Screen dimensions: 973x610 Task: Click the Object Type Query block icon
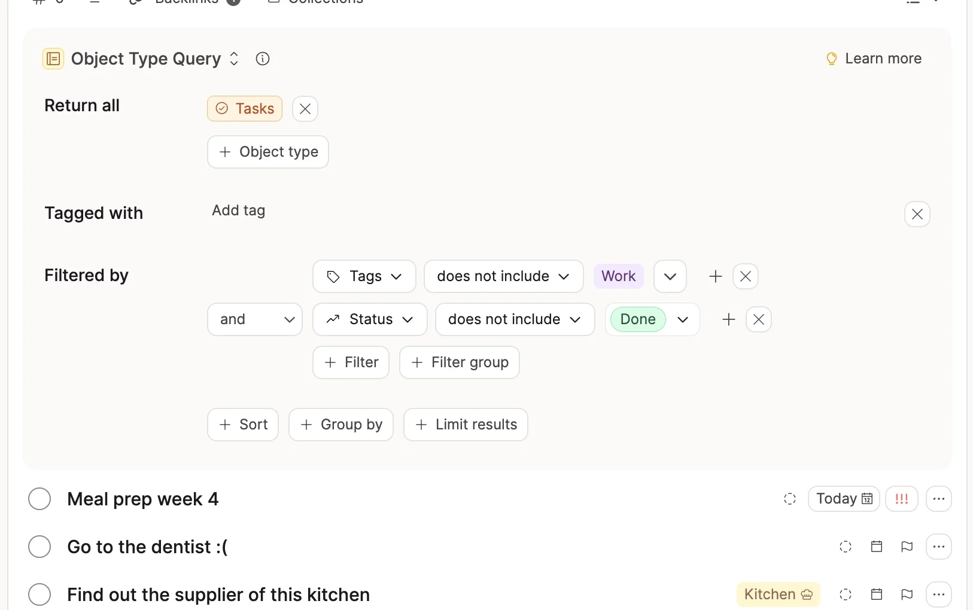click(53, 59)
